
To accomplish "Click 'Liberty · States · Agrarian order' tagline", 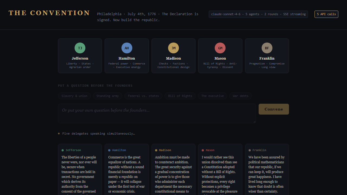I will (x=80, y=65).
